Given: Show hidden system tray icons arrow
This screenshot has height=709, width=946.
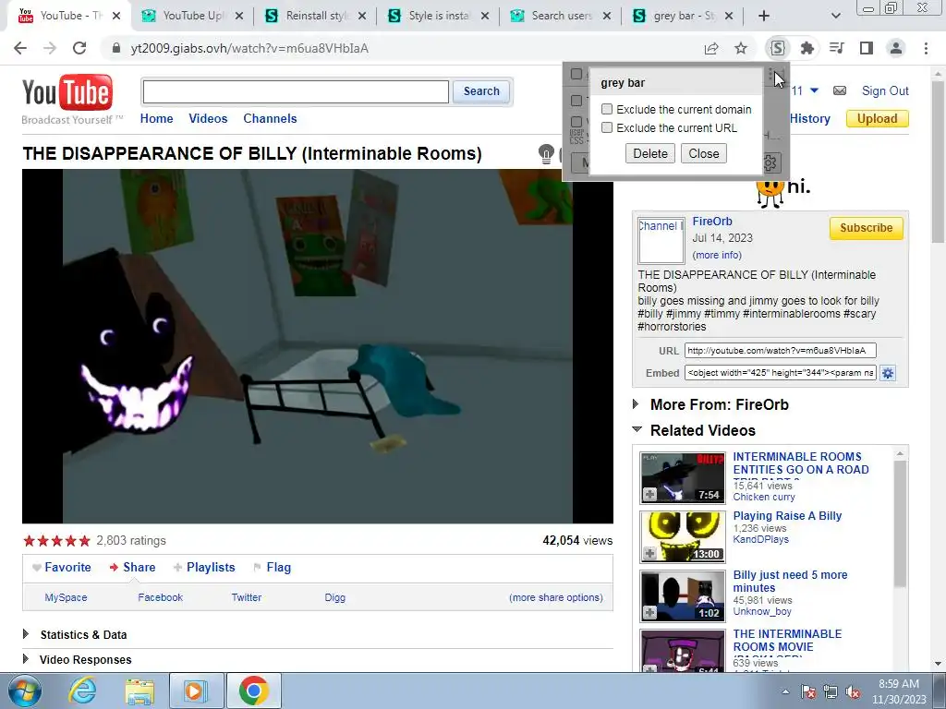Looking at the screenshot, I should 785,692.
